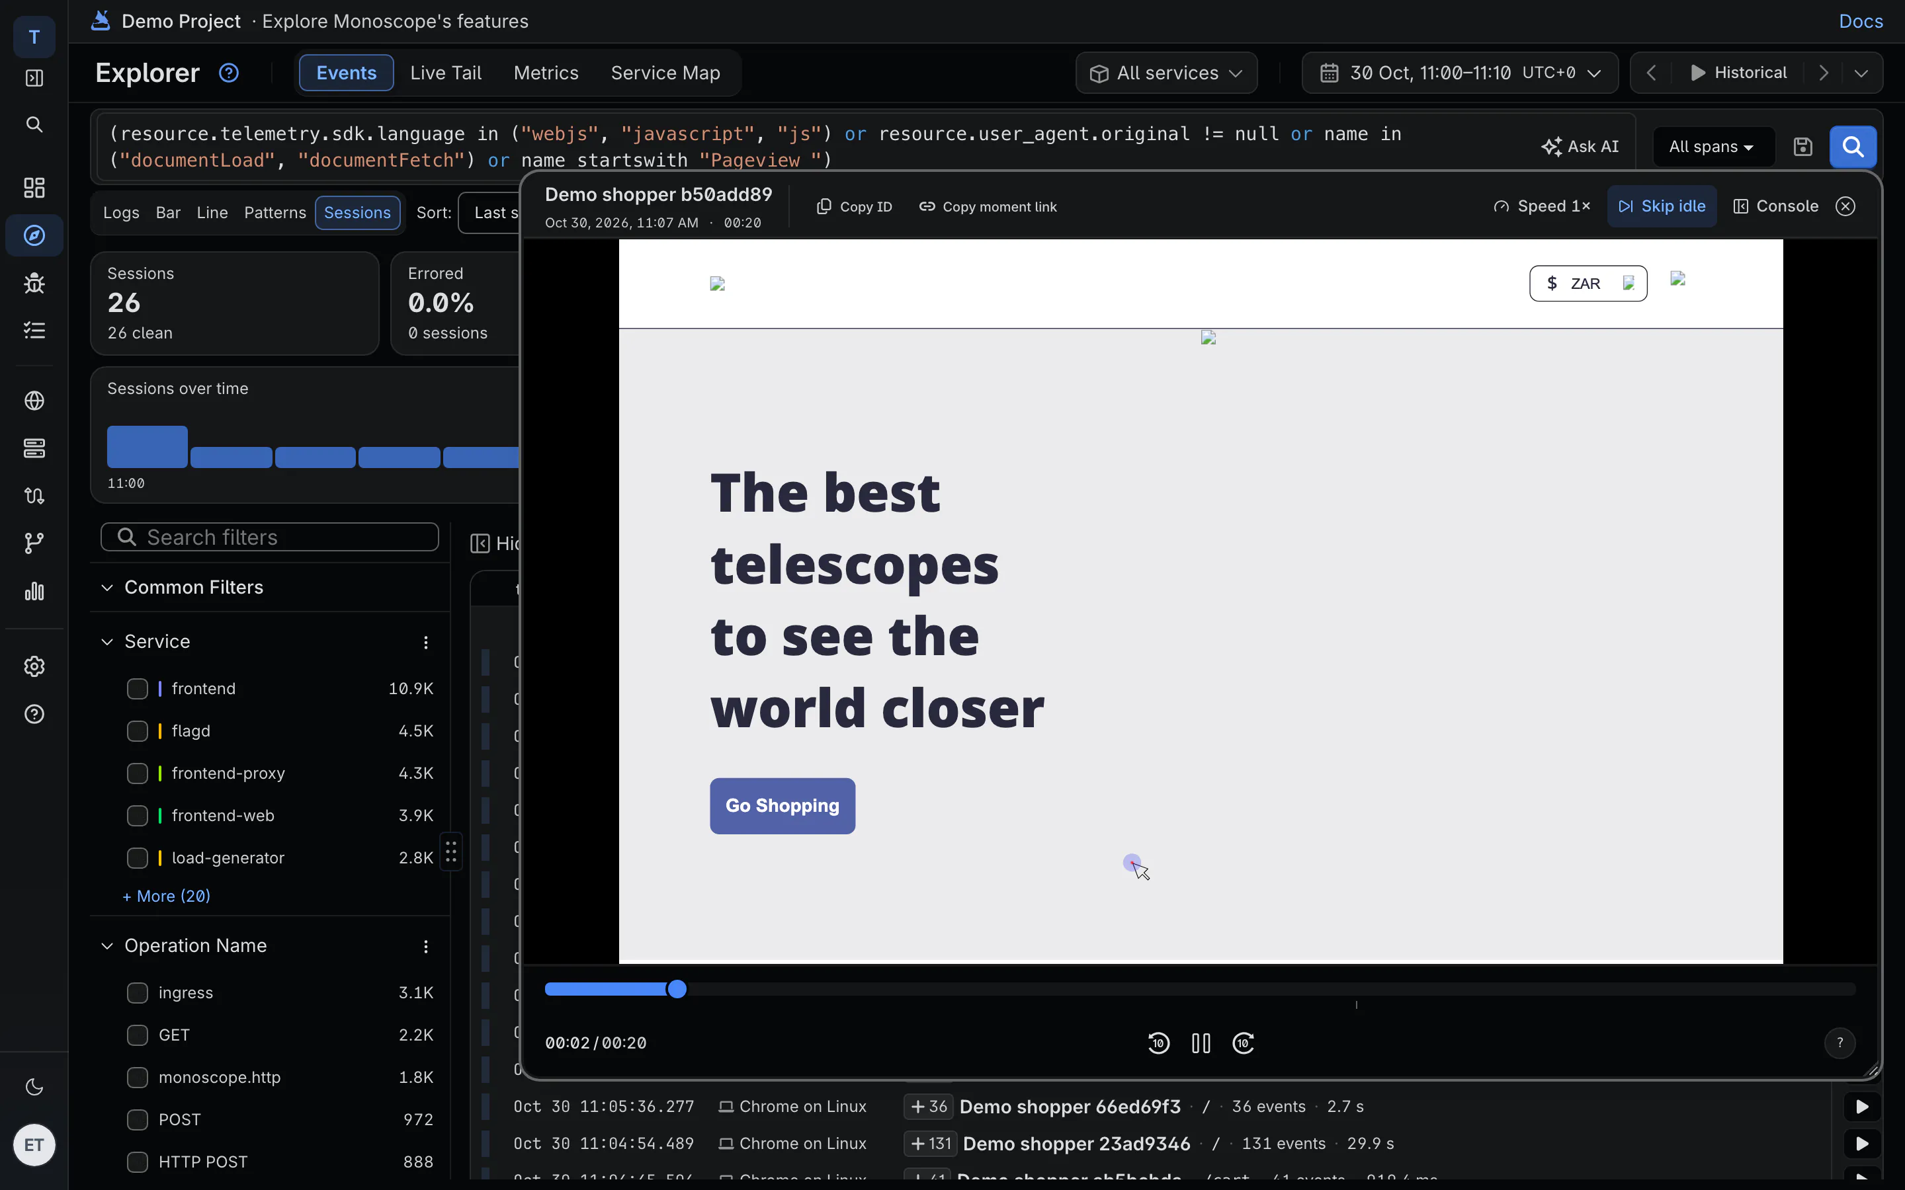The image size is (1905, 1190).
Task: Open the All services dropdown
Action: 1166,73
